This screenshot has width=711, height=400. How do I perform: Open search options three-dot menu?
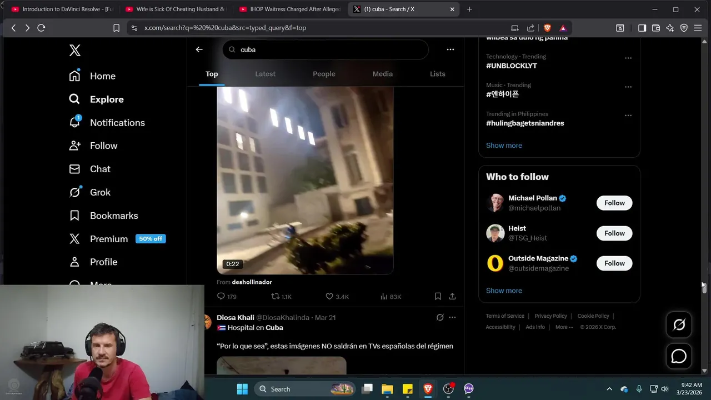[x=450, y=49]
